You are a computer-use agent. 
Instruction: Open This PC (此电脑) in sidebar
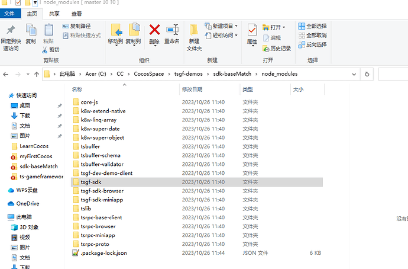pos(24,217)
